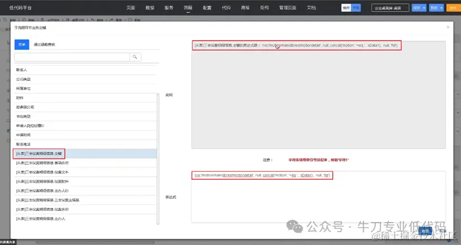
Task: Select [从表]三会议案明细信息.主办人ID row
Action: point(85,191)
